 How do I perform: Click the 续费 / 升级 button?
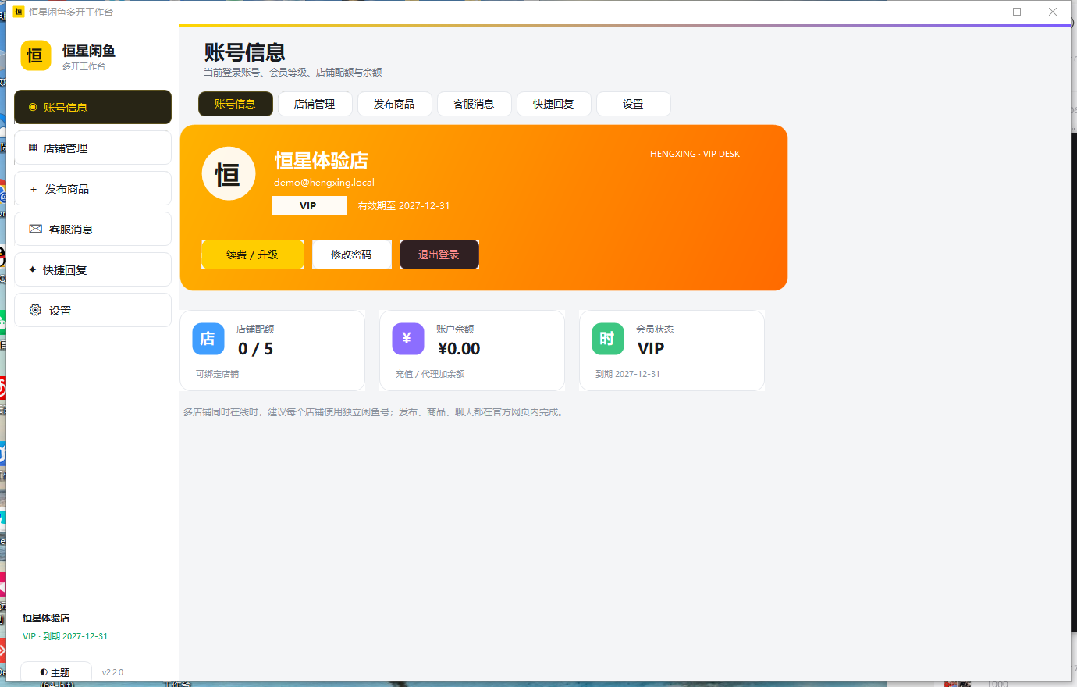253,255
